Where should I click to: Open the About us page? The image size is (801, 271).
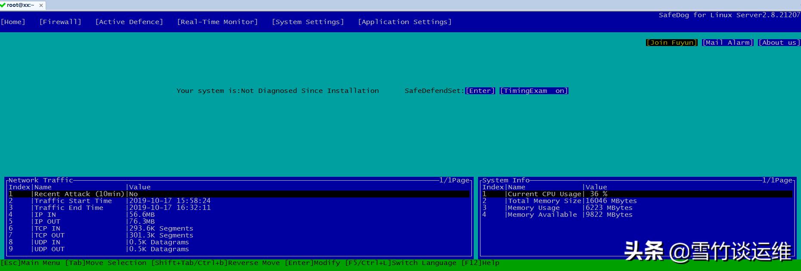tap(779, 43)
